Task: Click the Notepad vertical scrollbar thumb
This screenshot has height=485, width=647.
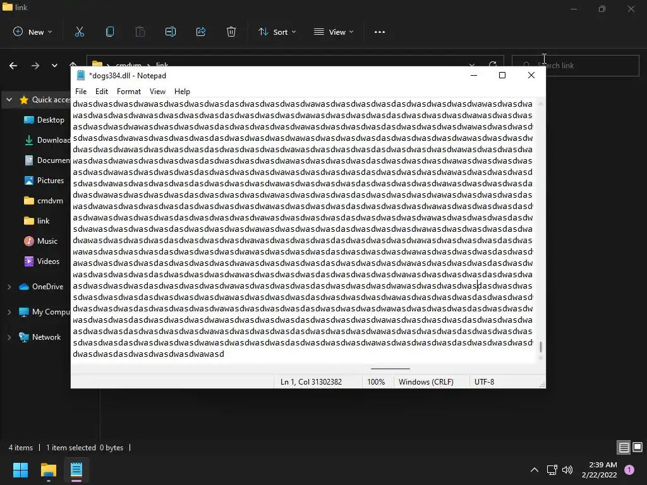Action: tap(541, 347)
